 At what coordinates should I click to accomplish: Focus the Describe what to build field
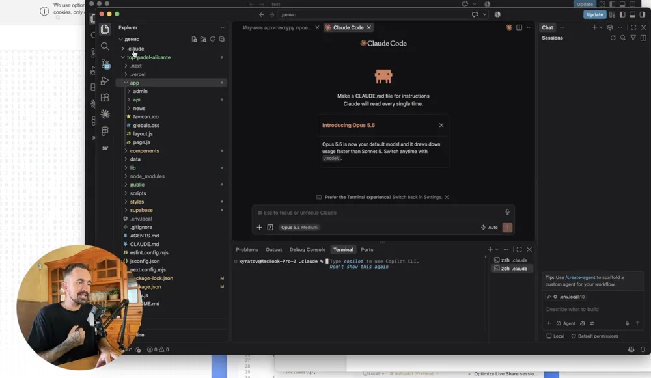click(x=592, y=309)
